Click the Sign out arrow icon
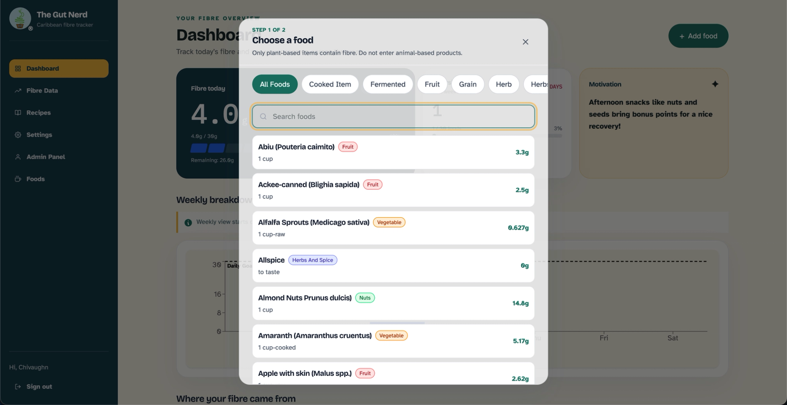Screen dimensions: 787x405 [18, 387]
